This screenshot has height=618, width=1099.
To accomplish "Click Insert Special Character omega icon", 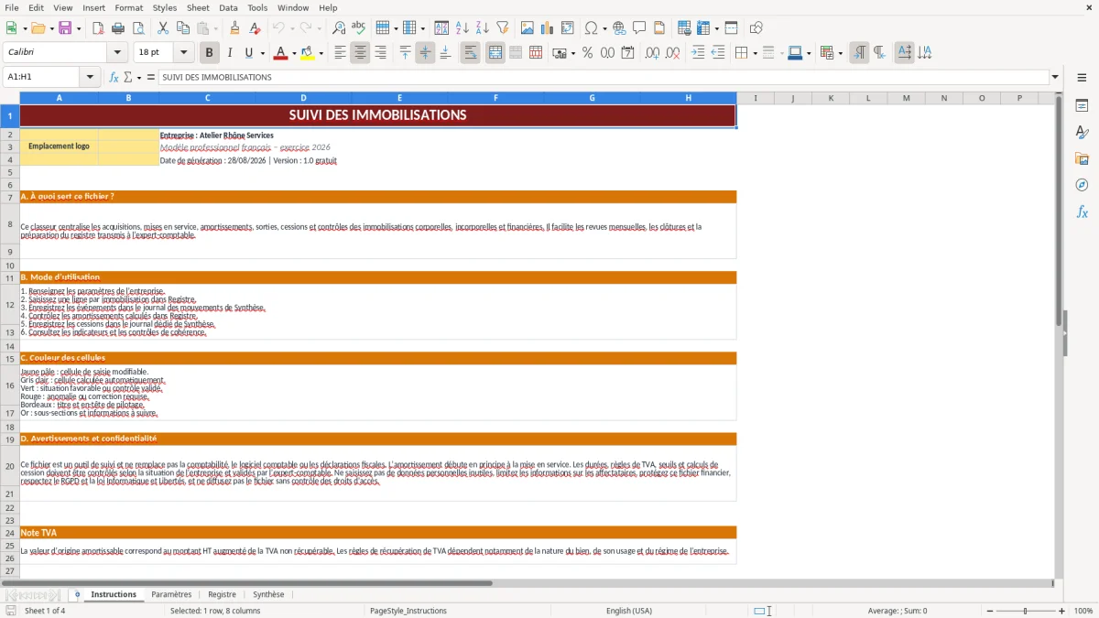I will (x=591, y=28).
